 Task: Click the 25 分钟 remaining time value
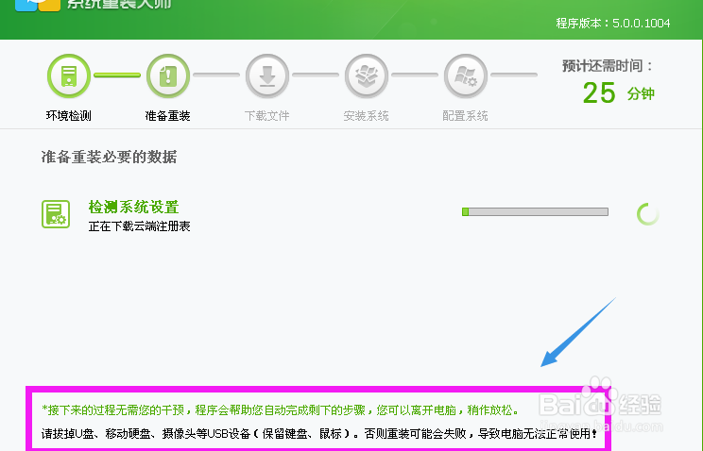point(618,92)
